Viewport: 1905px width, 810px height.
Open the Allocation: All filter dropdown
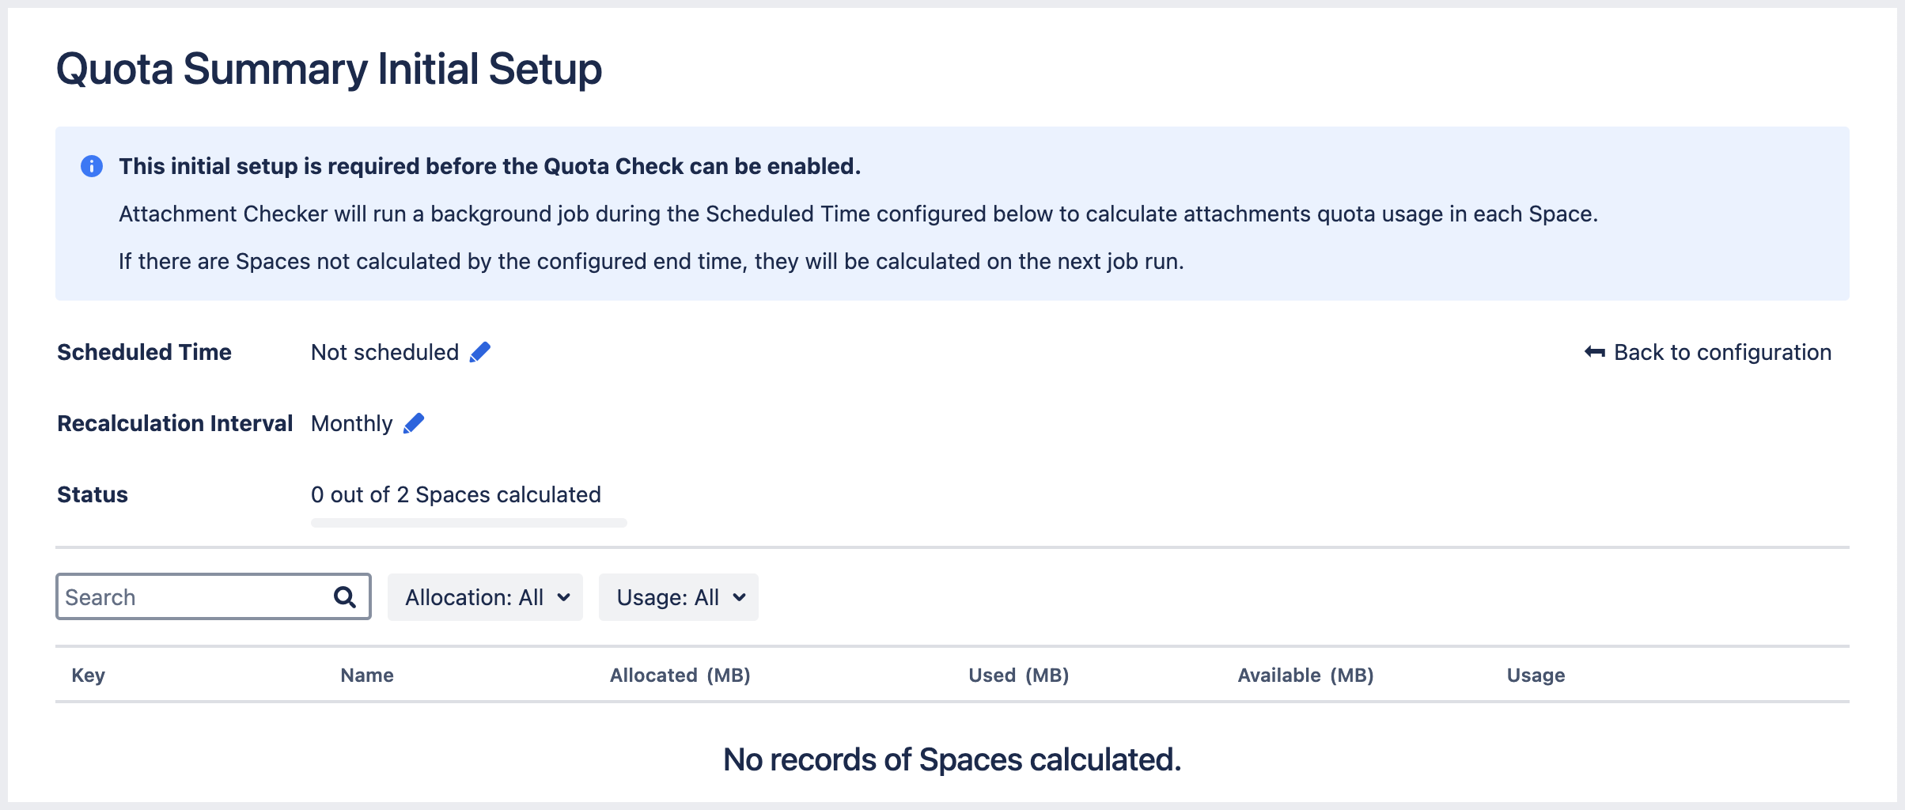pos(484,597)
